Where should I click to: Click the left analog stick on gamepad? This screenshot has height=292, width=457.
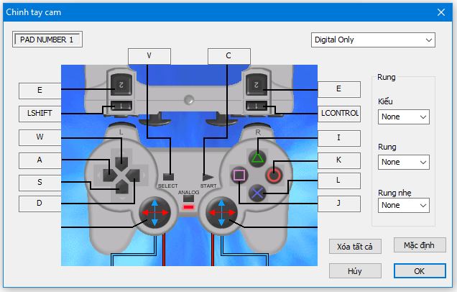[x=154, y=213]
